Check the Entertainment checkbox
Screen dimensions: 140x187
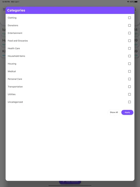[x=129, y=33]
